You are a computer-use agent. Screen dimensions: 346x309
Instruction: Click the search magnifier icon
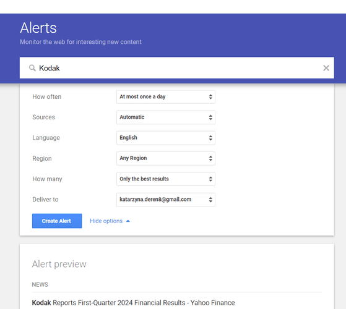click(32, 68)
